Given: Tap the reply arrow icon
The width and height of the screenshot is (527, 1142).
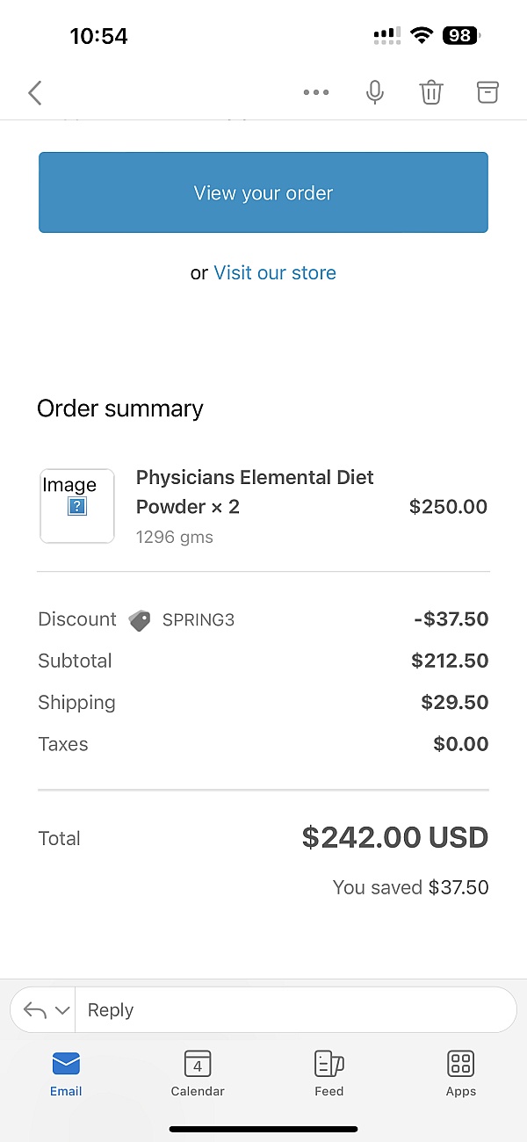Looking at the screenshot, I should pyautogui.click(x=34, y=1010).
